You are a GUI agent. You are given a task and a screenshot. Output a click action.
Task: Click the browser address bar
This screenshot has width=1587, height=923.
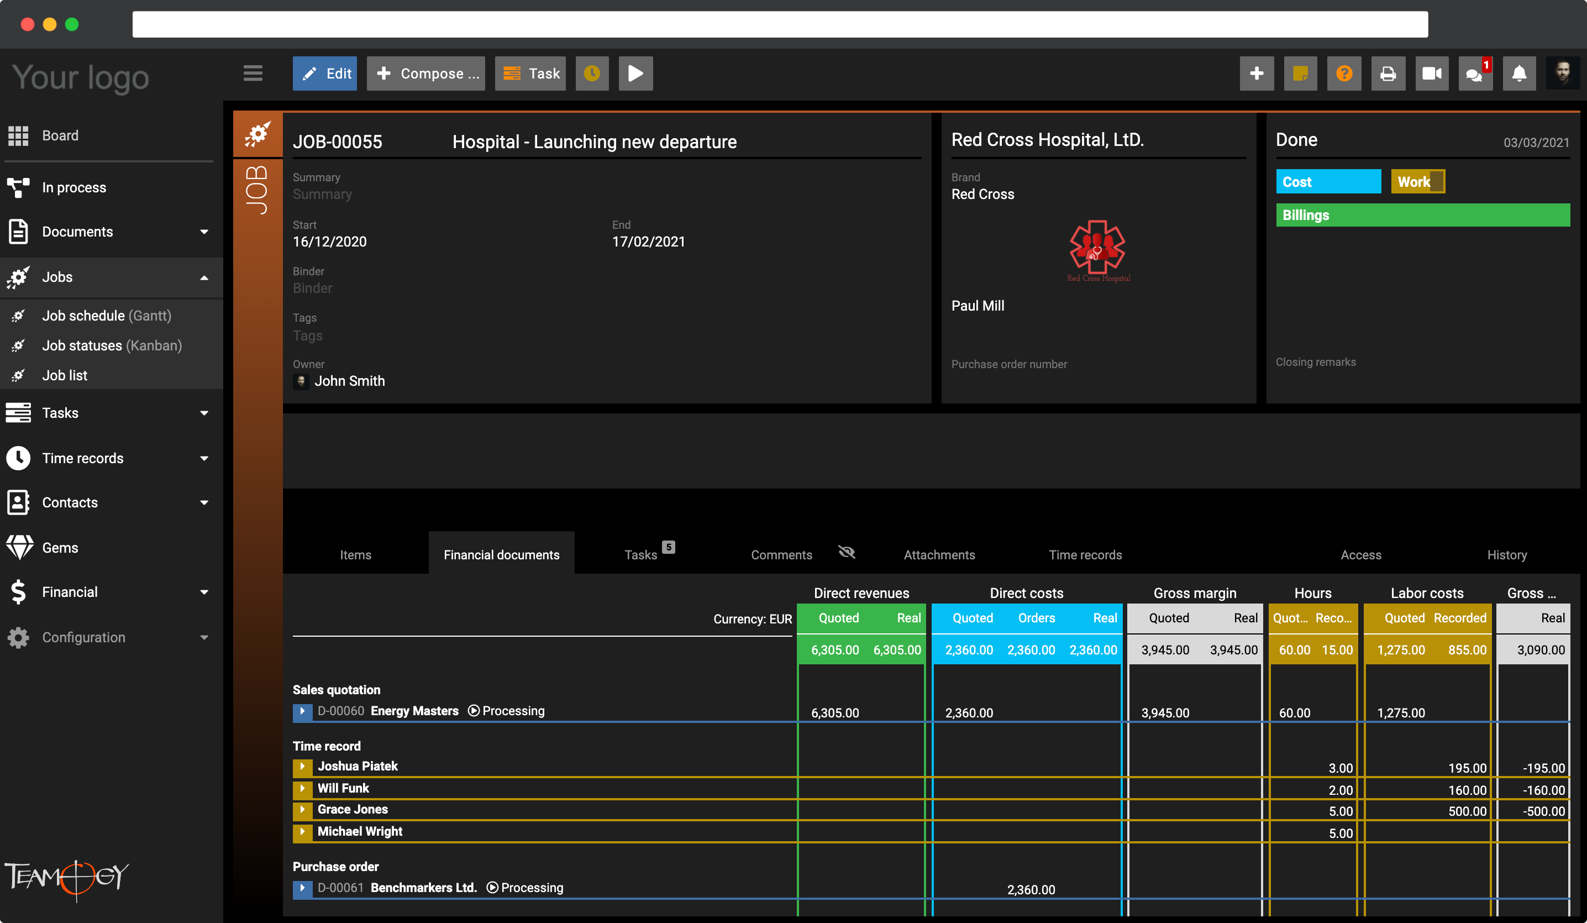[780, 24]
